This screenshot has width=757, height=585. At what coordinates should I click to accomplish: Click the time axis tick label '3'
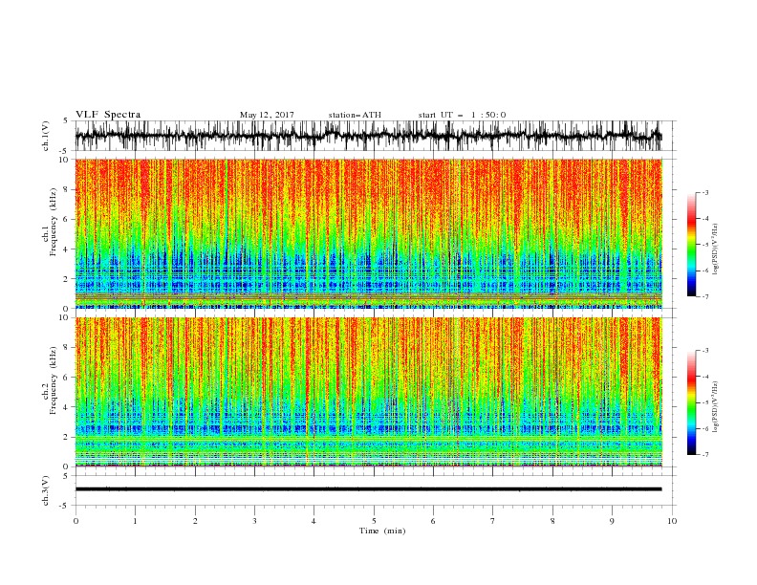point(254,521)
